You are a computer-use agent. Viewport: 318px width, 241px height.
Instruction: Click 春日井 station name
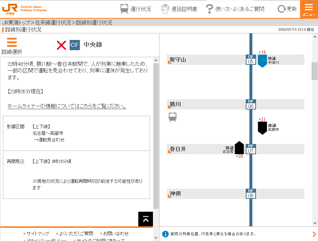[178, 149]
